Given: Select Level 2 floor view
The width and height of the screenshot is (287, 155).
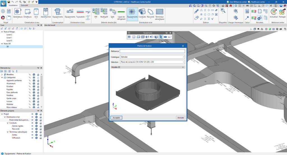Looking at the screenshot, I should click(x=9, y=35).
